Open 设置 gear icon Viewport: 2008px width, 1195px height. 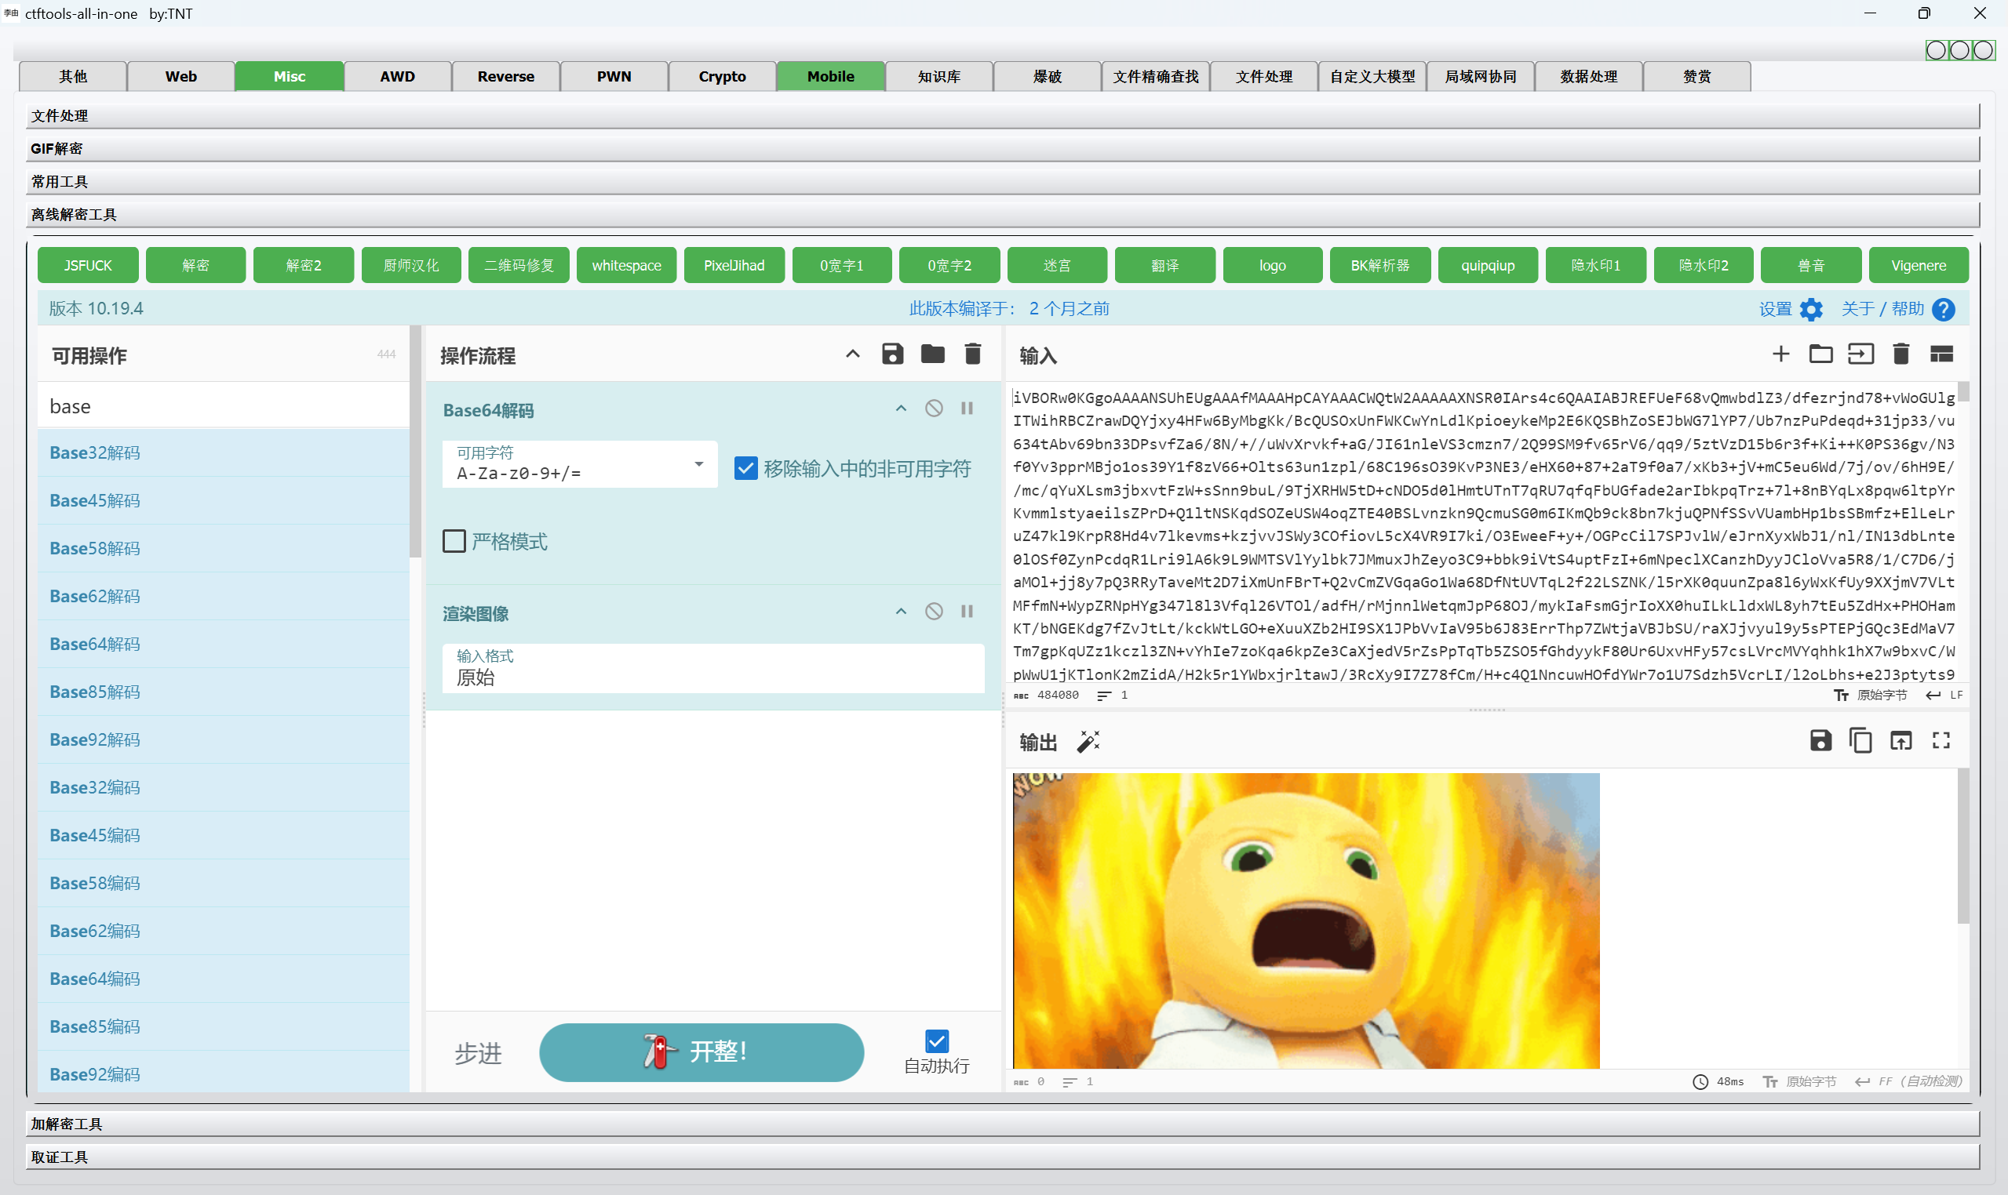pyautogui.click(x=1810, y=309)
